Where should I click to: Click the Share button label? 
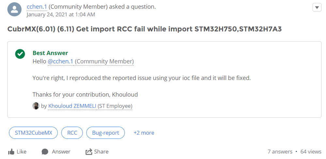point(101,152)
